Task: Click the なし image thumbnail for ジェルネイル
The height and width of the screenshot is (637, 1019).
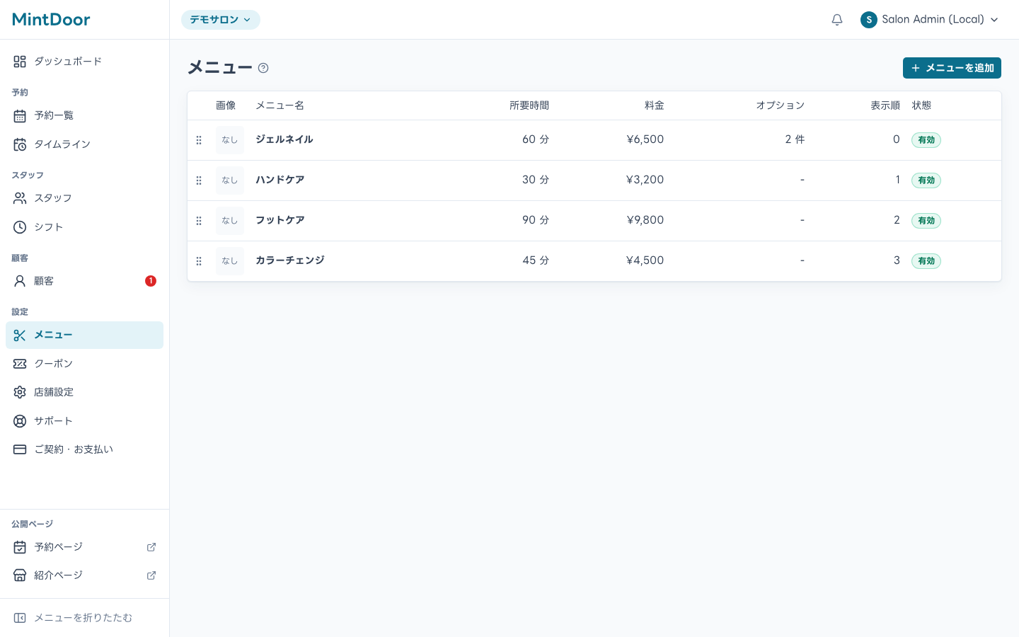Action: click(x=230, y=140)
